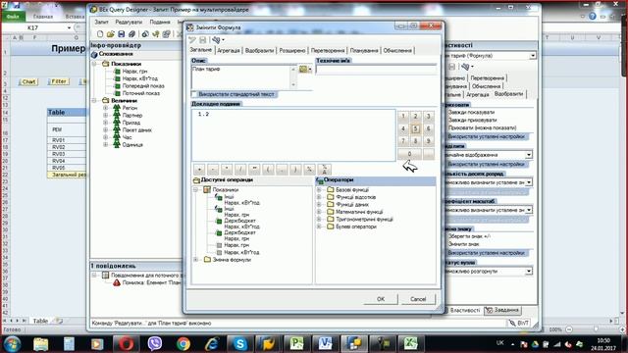Expand Булеві оператори folder
Screen dimensions: 628x353
319,227
